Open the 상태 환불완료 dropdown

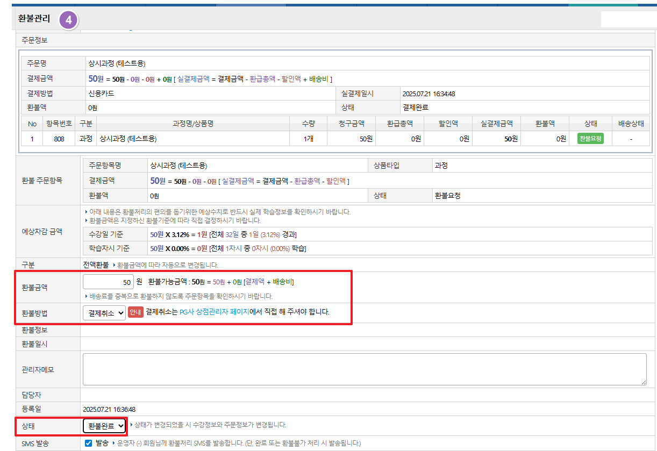pyautogui.click(x=104, y=426)
